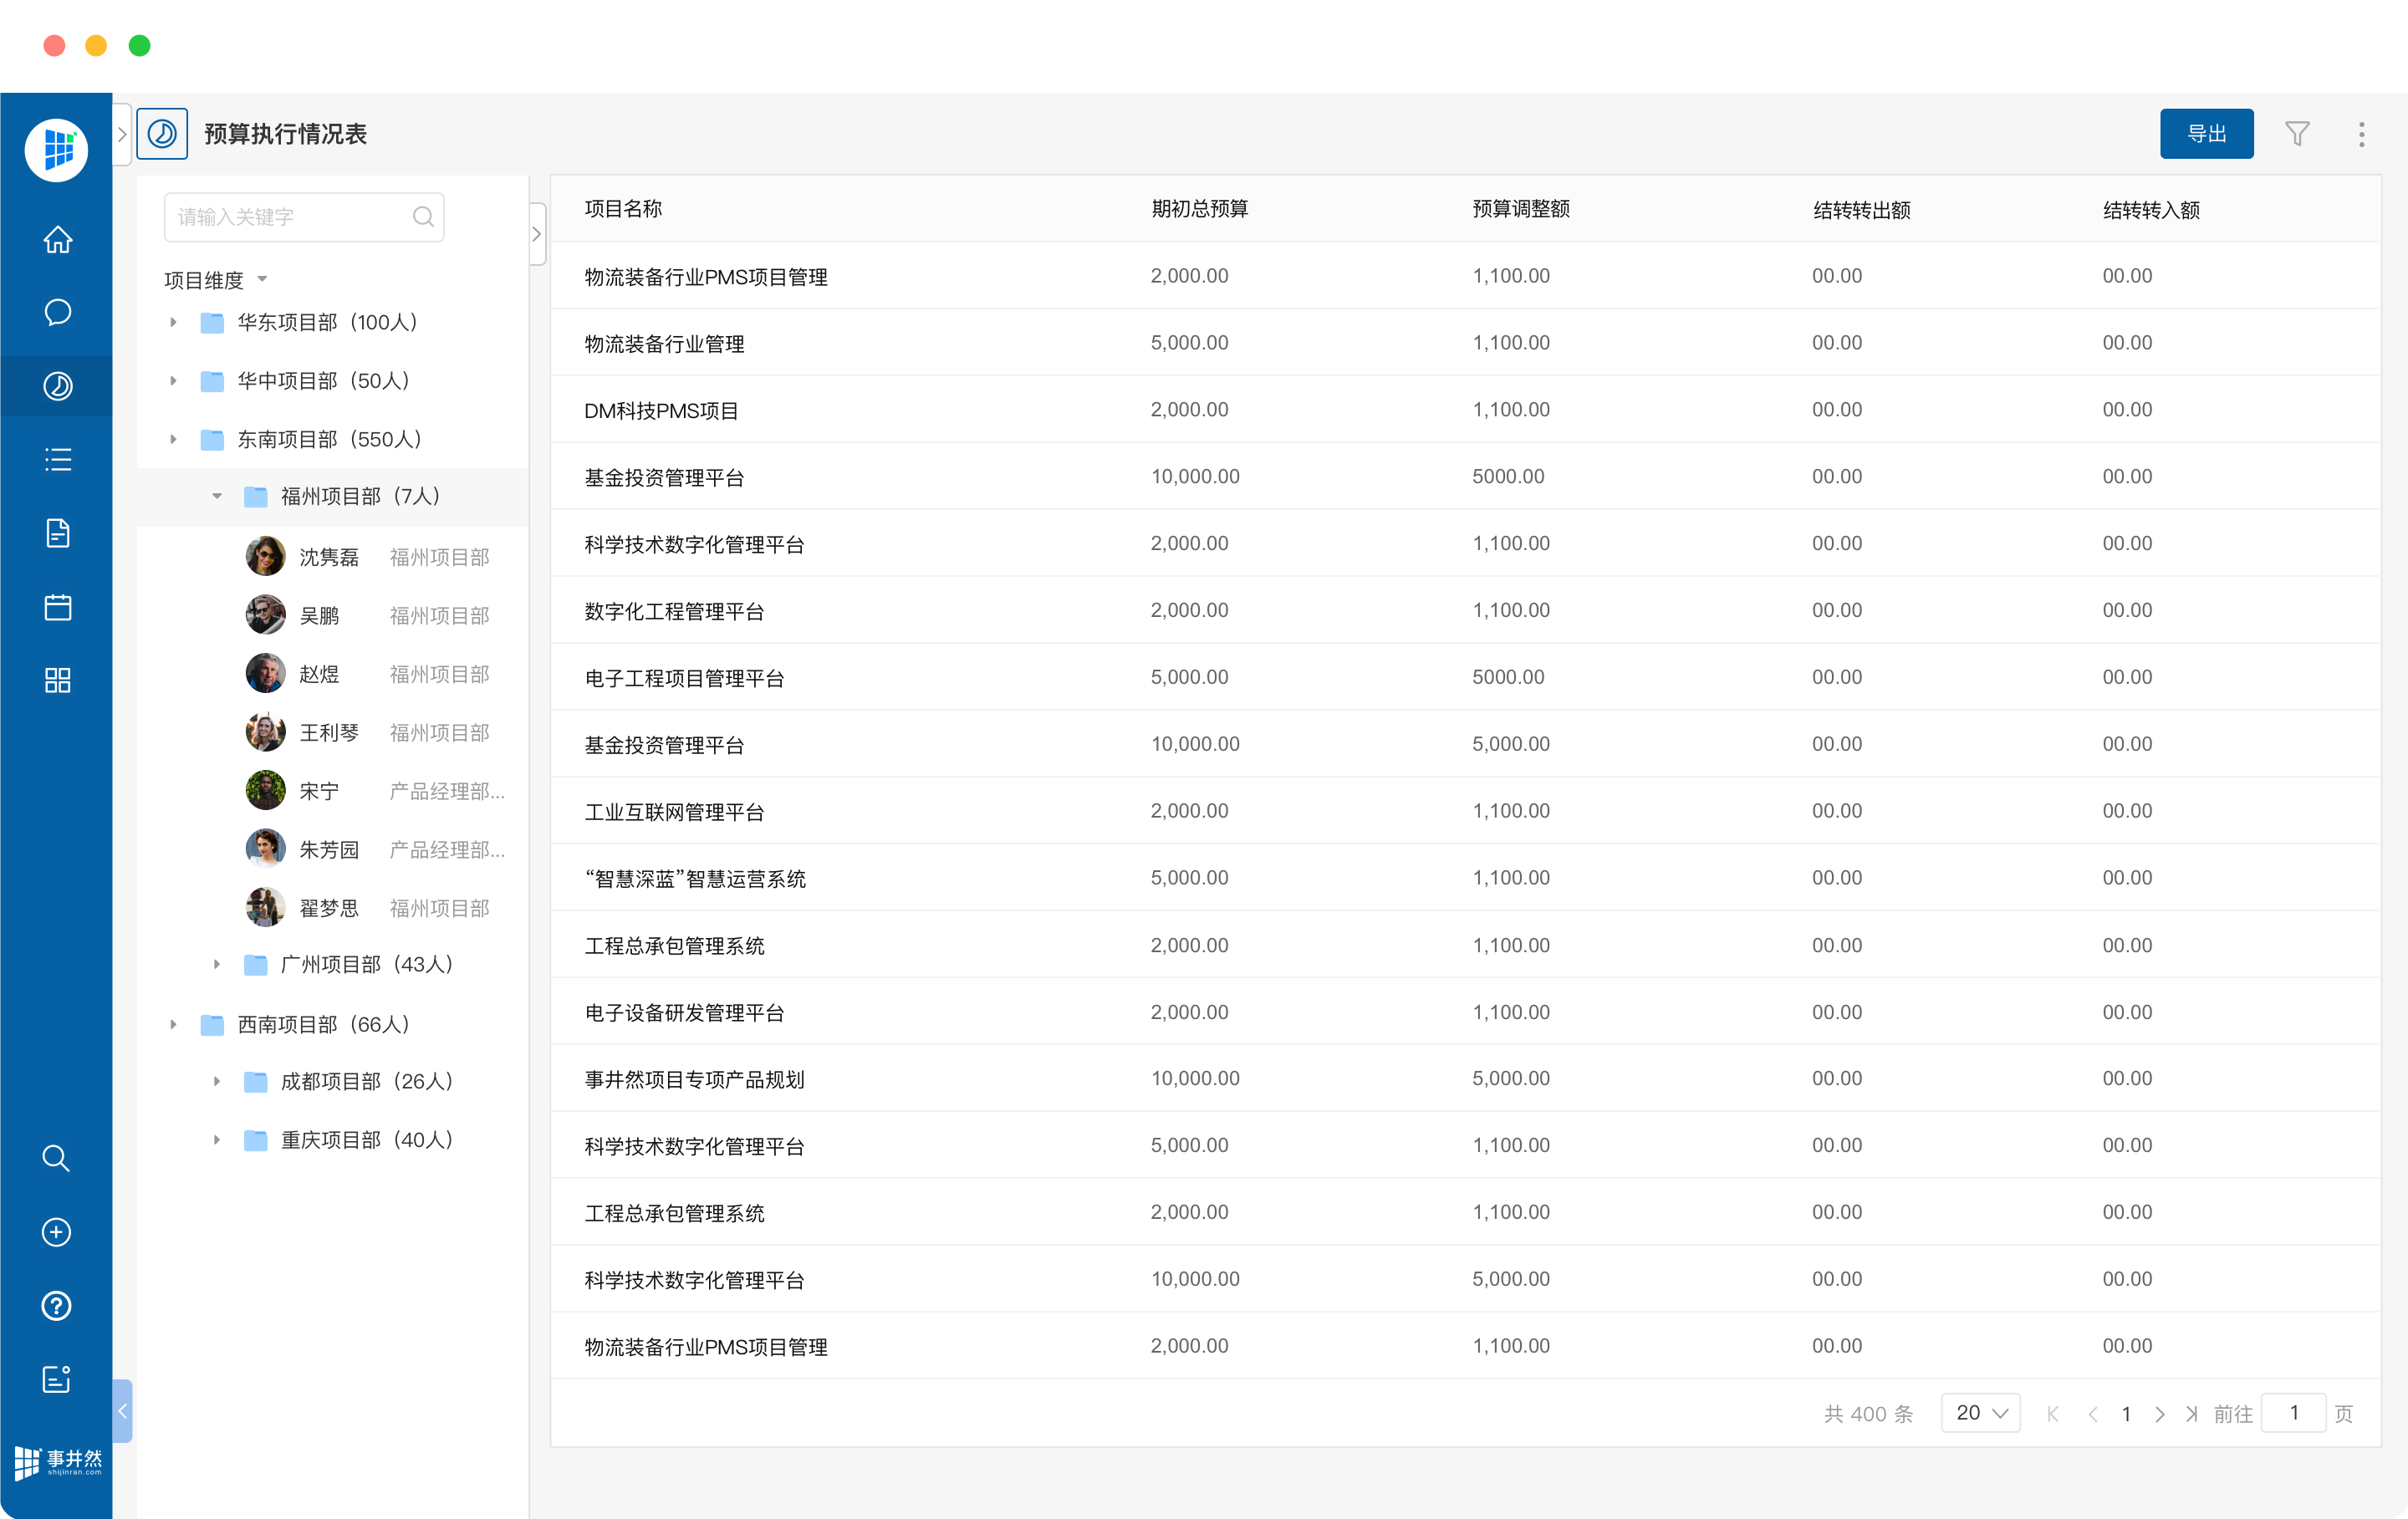Expand the 华东项目部 folder node
2408x1519 pixels.
[x=173, y=322]
